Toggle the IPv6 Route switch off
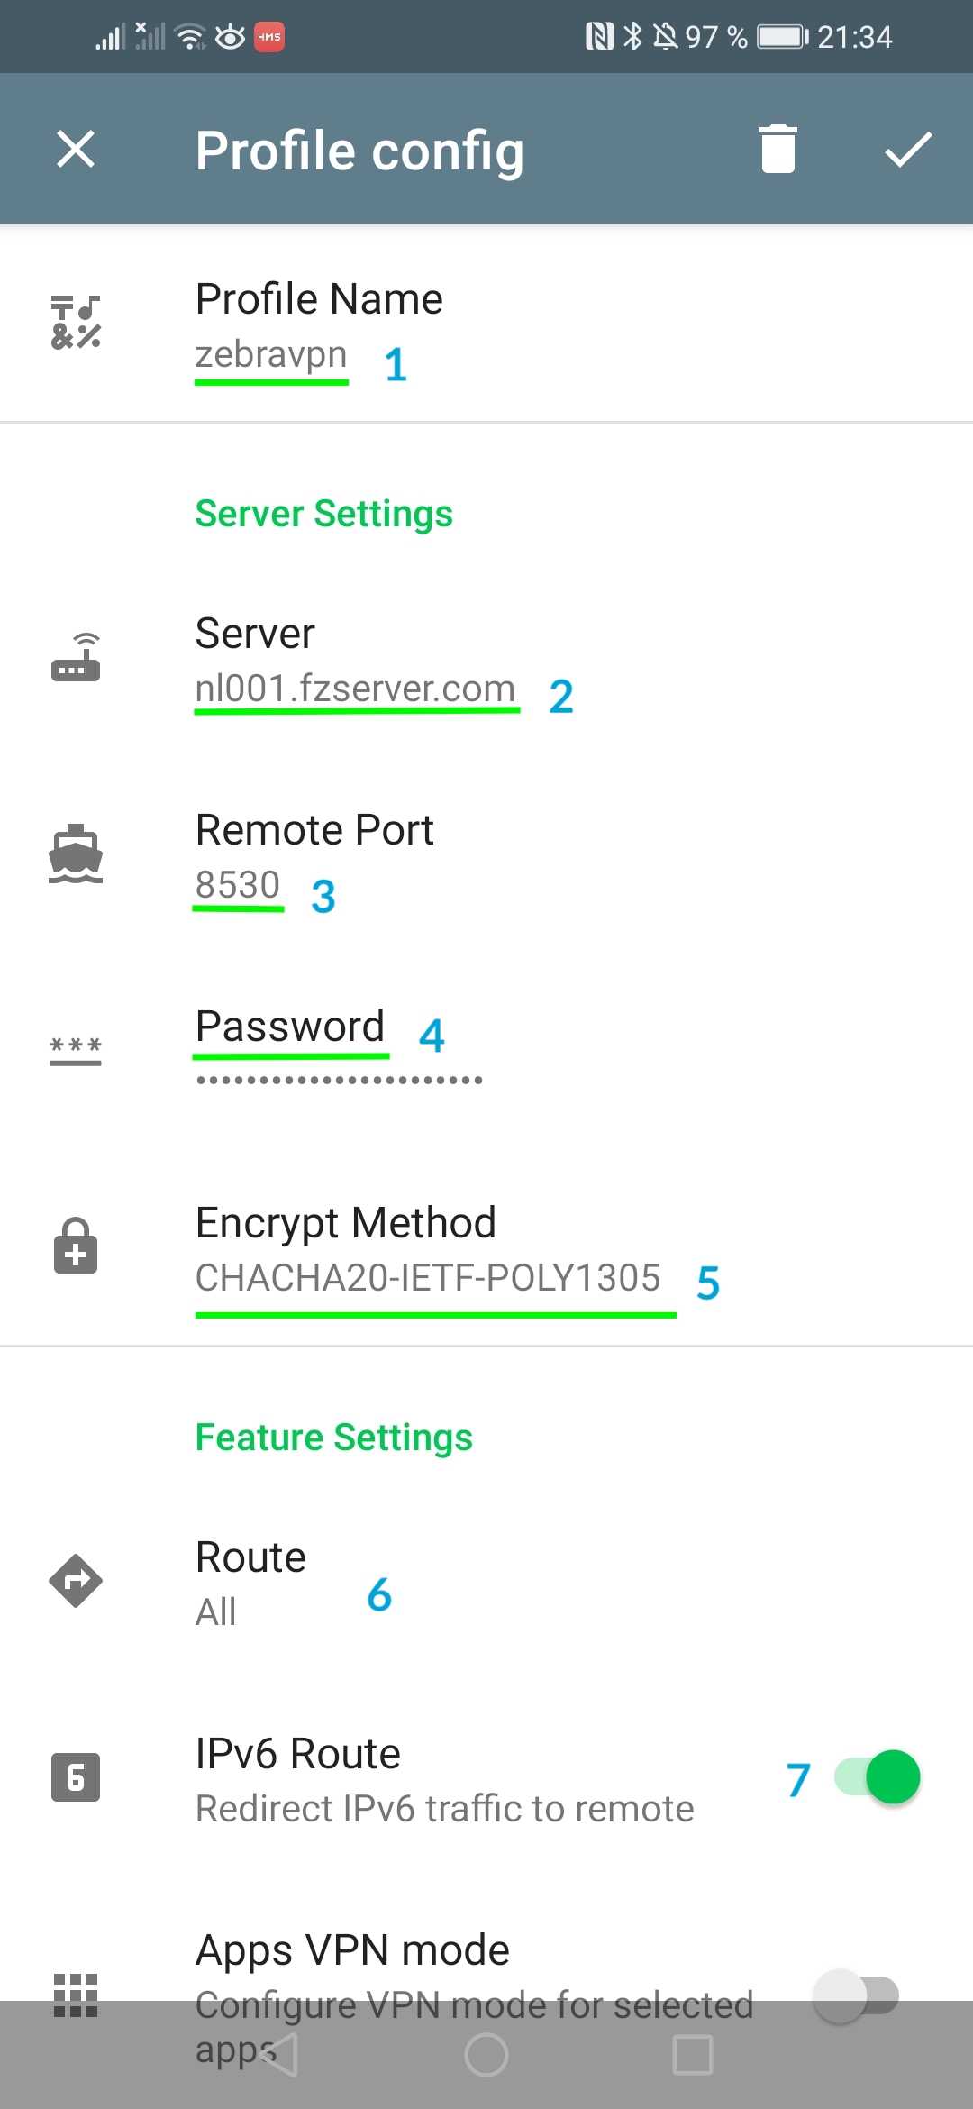 [x=877, y=1777]
